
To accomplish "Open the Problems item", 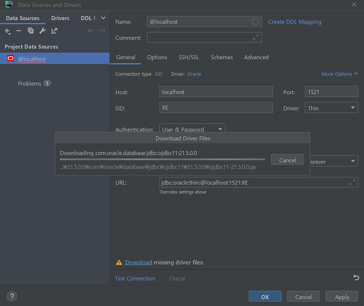I will coord(30,83).
